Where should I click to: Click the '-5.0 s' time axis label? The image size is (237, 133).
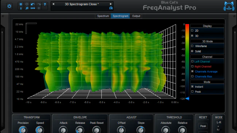[x=102, y=102]
